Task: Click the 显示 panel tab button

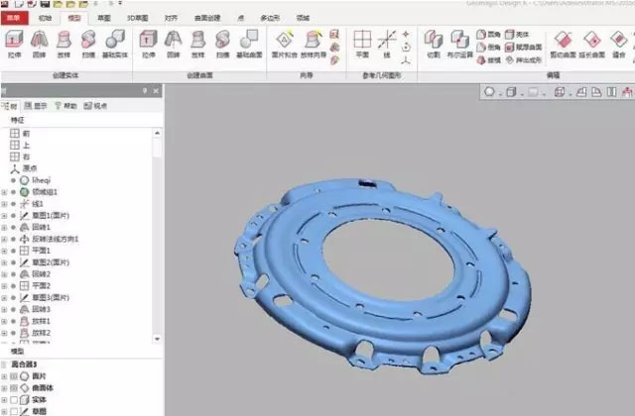Action: [x=37, y=105]
